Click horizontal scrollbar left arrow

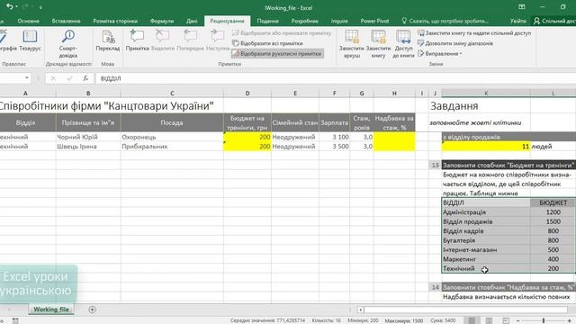(x=361, y=310)
